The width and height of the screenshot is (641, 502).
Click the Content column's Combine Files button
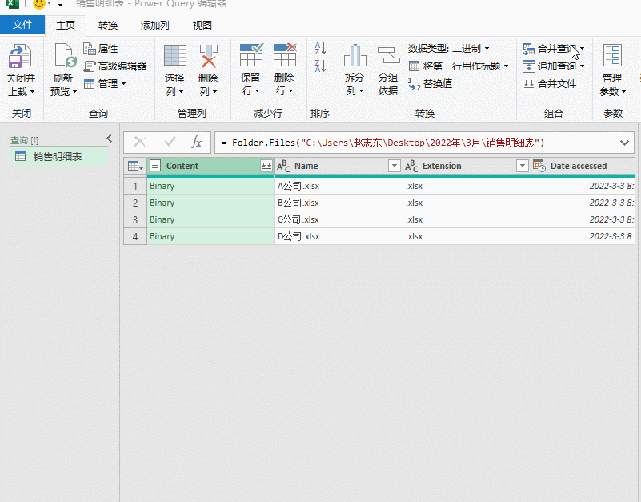(266, 166)
